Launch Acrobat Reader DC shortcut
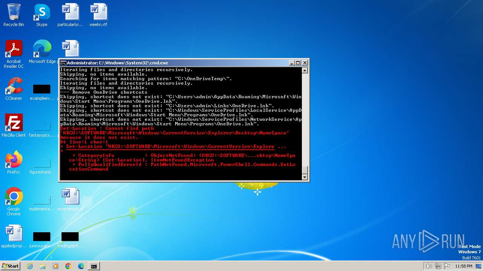 tap(14, 54)
